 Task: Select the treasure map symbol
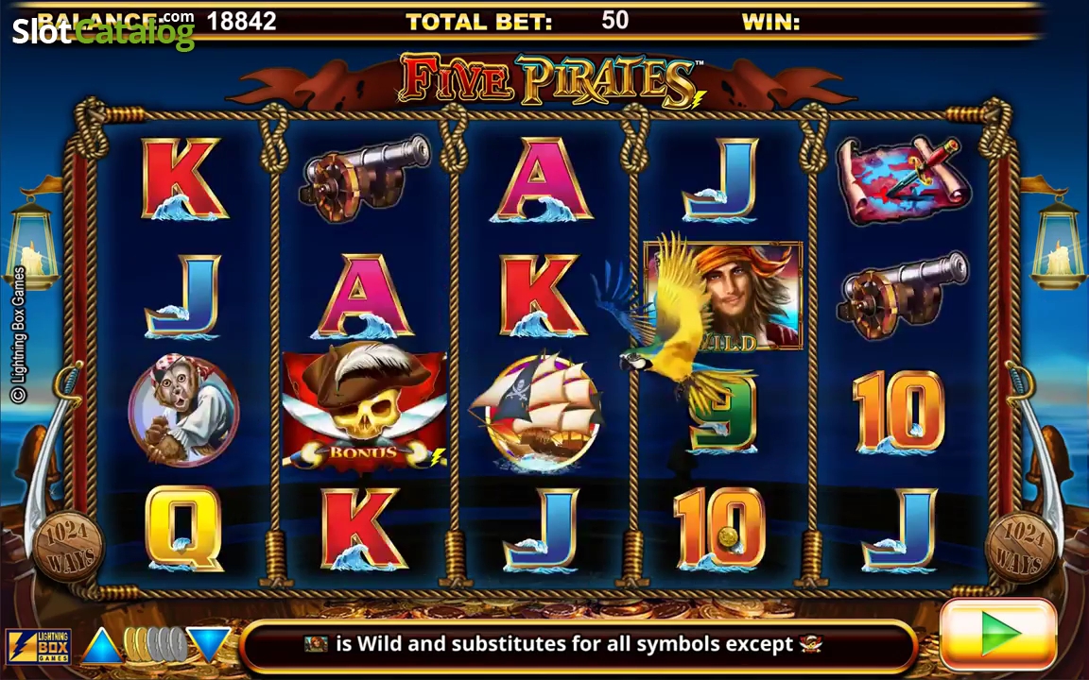(x=901, y=179)
